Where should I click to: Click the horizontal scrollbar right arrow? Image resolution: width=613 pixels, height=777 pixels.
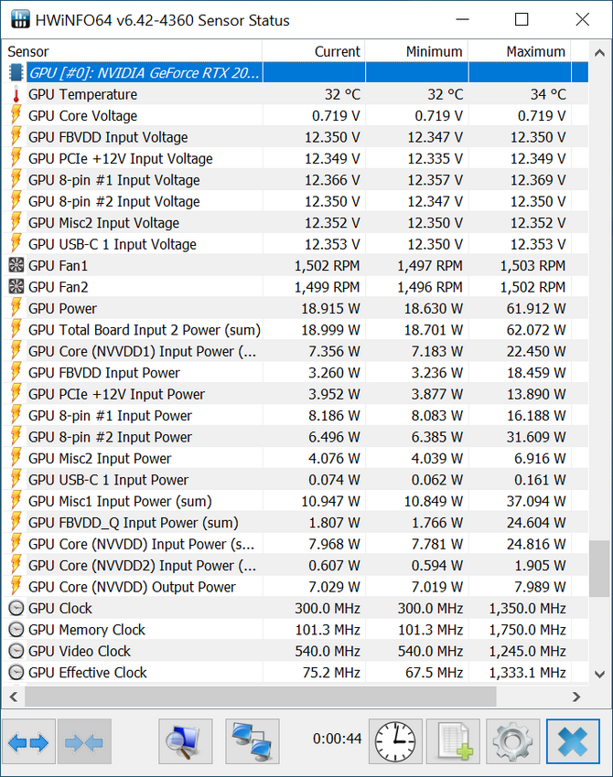pyautogui.click(x=576, y=697)
